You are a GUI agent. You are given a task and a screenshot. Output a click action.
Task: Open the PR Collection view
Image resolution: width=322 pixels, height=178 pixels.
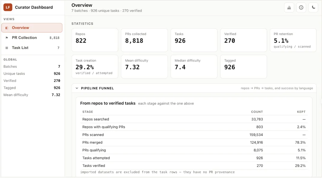pos(32,38)
